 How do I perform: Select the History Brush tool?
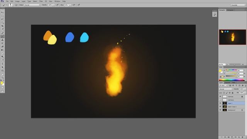(2, 43)
